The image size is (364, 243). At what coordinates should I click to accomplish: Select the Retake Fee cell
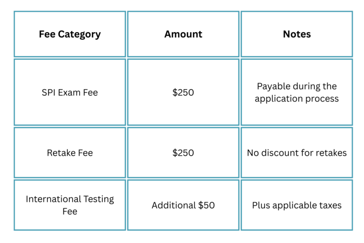(x=70, y=153)
